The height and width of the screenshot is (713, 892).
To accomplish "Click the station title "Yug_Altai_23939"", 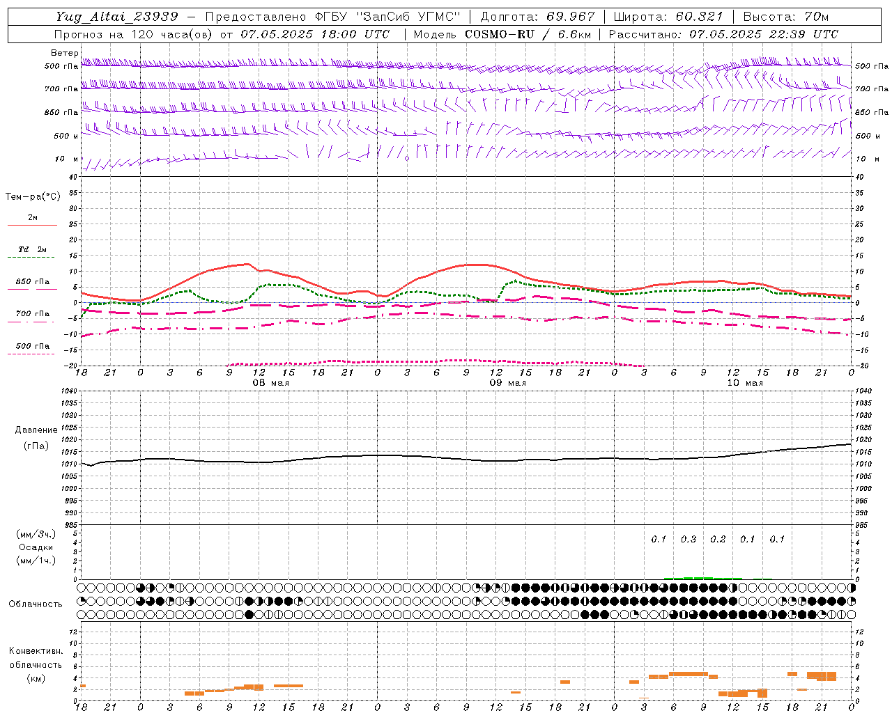I will coord(117,17).
